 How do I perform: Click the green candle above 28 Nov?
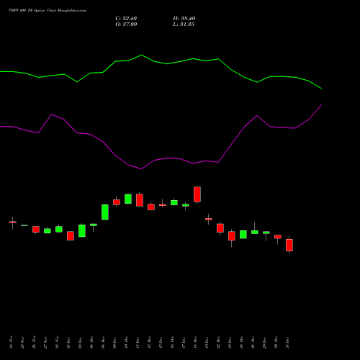[59, 229]
